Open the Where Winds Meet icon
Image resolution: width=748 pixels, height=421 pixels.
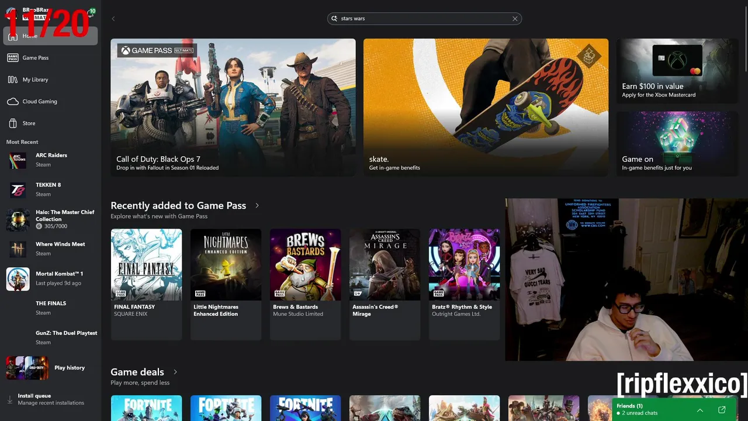18,249
